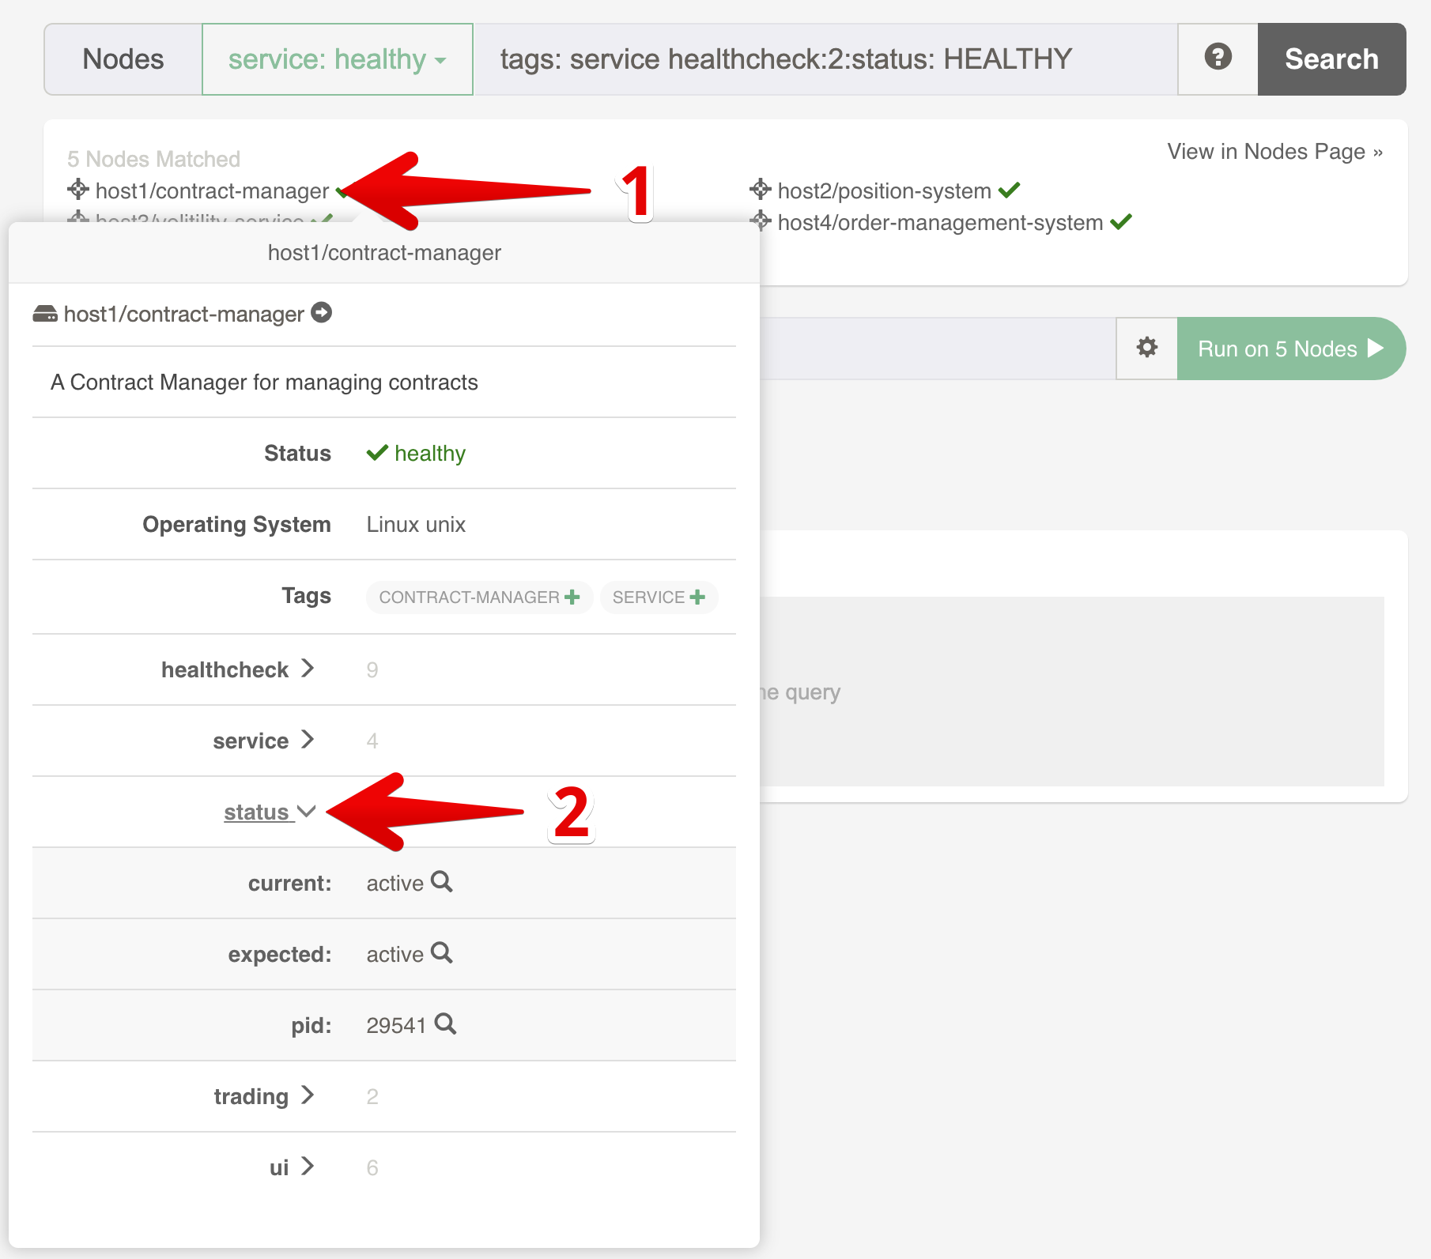
Task: Collapse the status attribute section
Action: 269,812
